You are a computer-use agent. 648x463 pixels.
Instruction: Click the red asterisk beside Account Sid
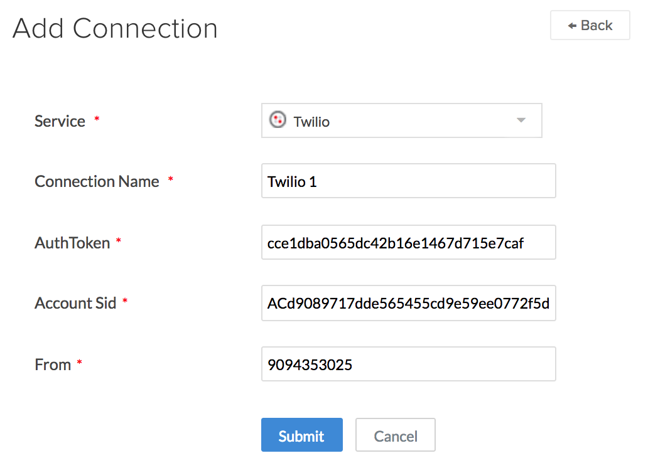125,301
